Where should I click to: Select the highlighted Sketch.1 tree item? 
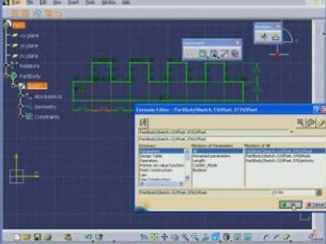(x=37, y=86)
